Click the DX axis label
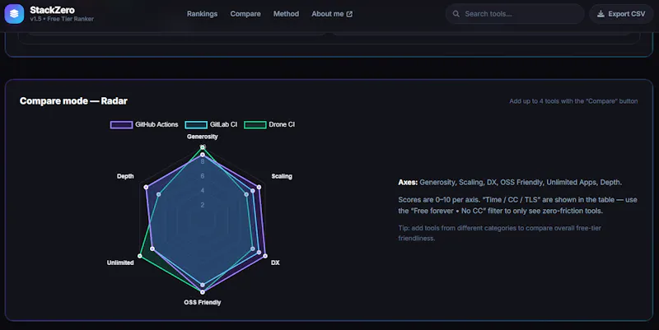This screenshot has height=330, width=659. (x=275, y=263)
